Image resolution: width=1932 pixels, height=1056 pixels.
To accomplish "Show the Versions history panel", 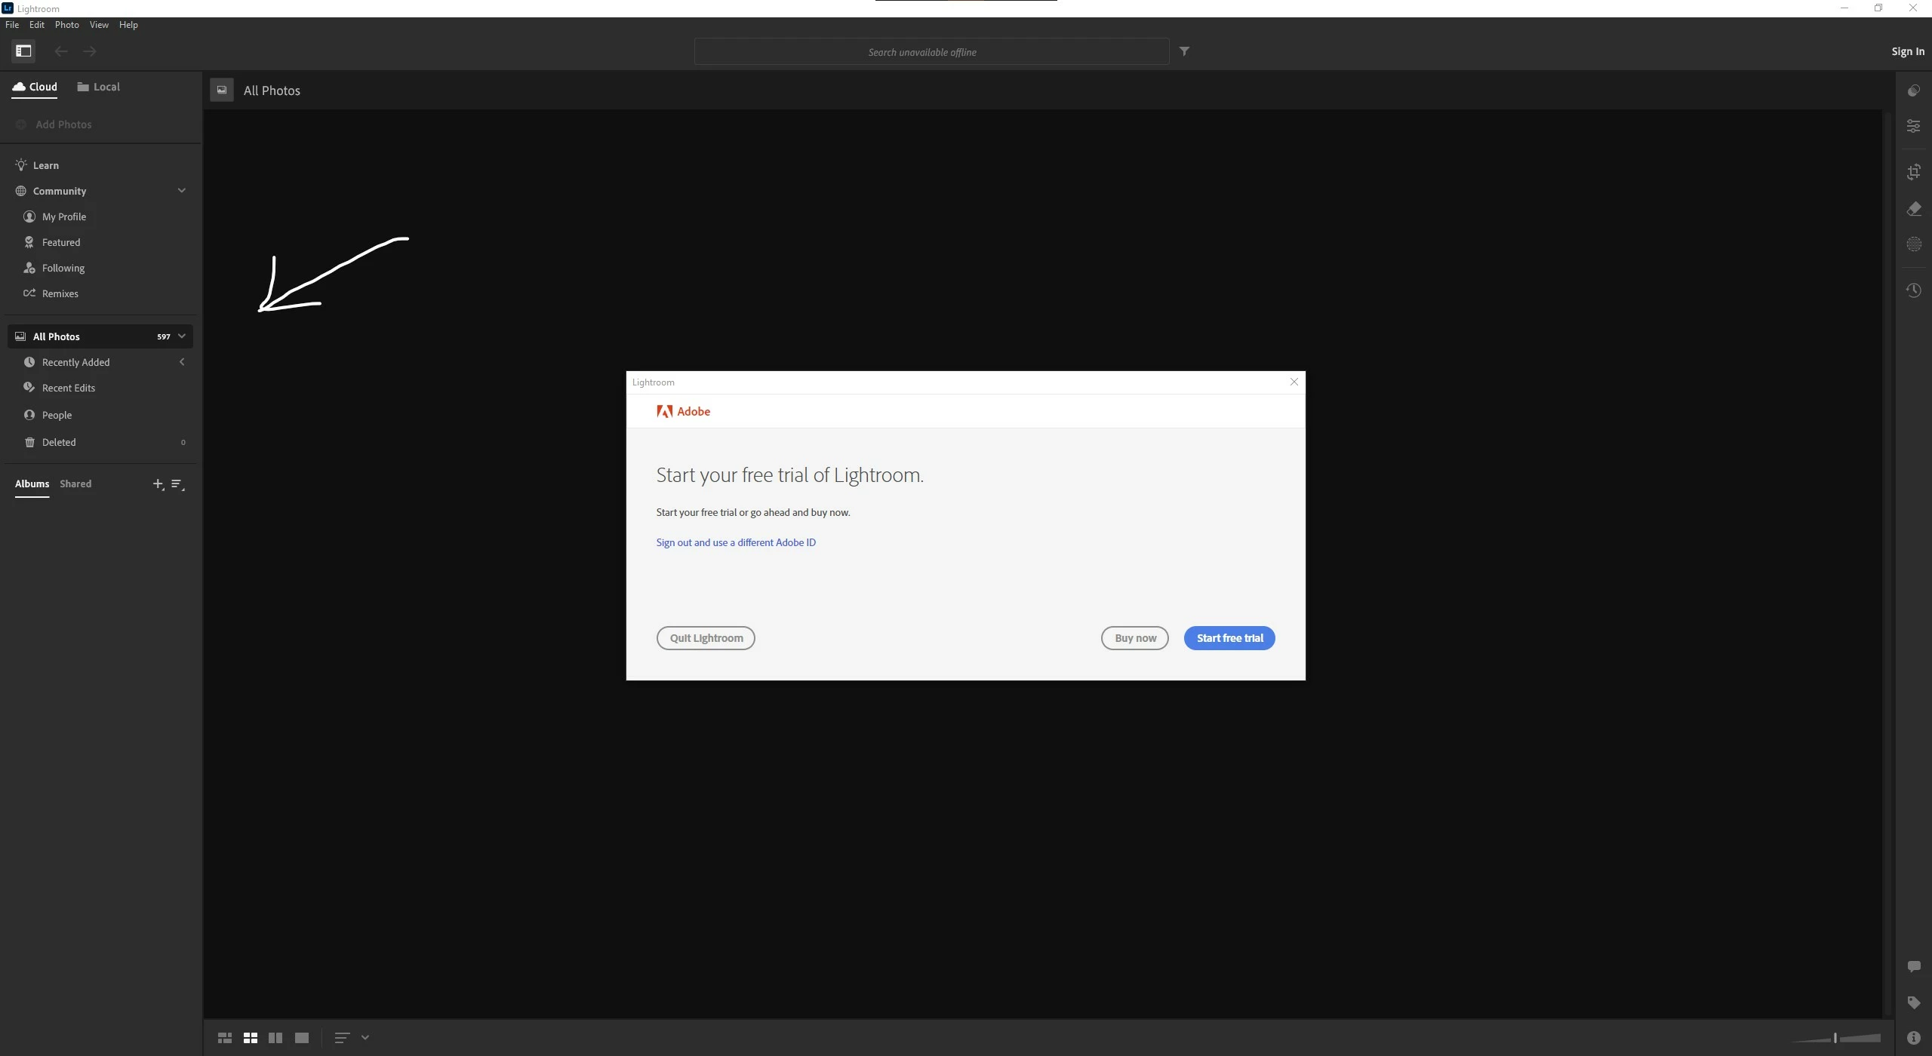I will pyautogui.click(x=1913, y=290).
